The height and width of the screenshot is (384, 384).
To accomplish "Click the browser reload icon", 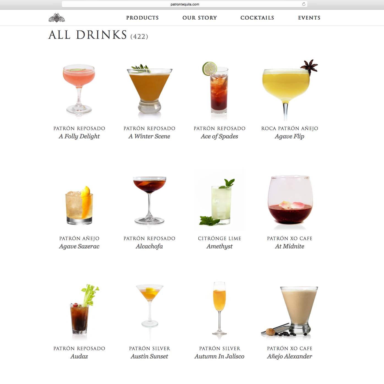I will tap(303, 4).
